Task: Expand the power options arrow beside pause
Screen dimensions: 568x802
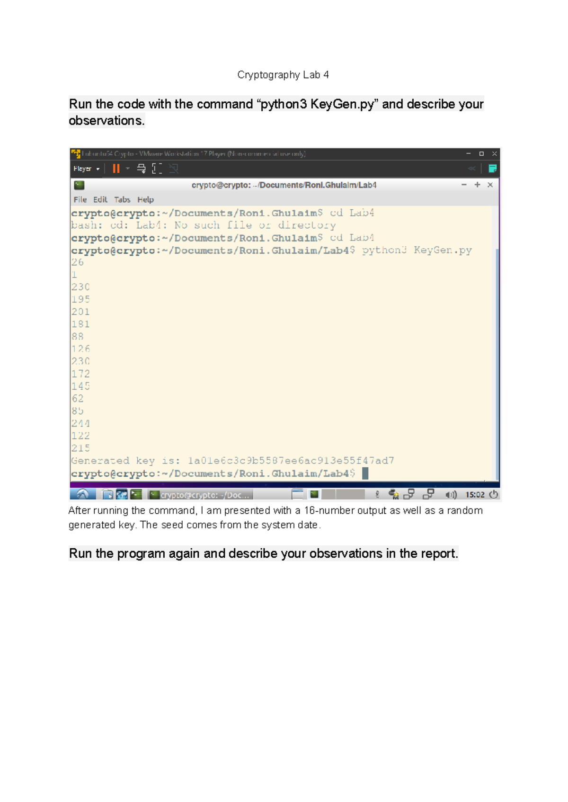Action: (128, 169)
